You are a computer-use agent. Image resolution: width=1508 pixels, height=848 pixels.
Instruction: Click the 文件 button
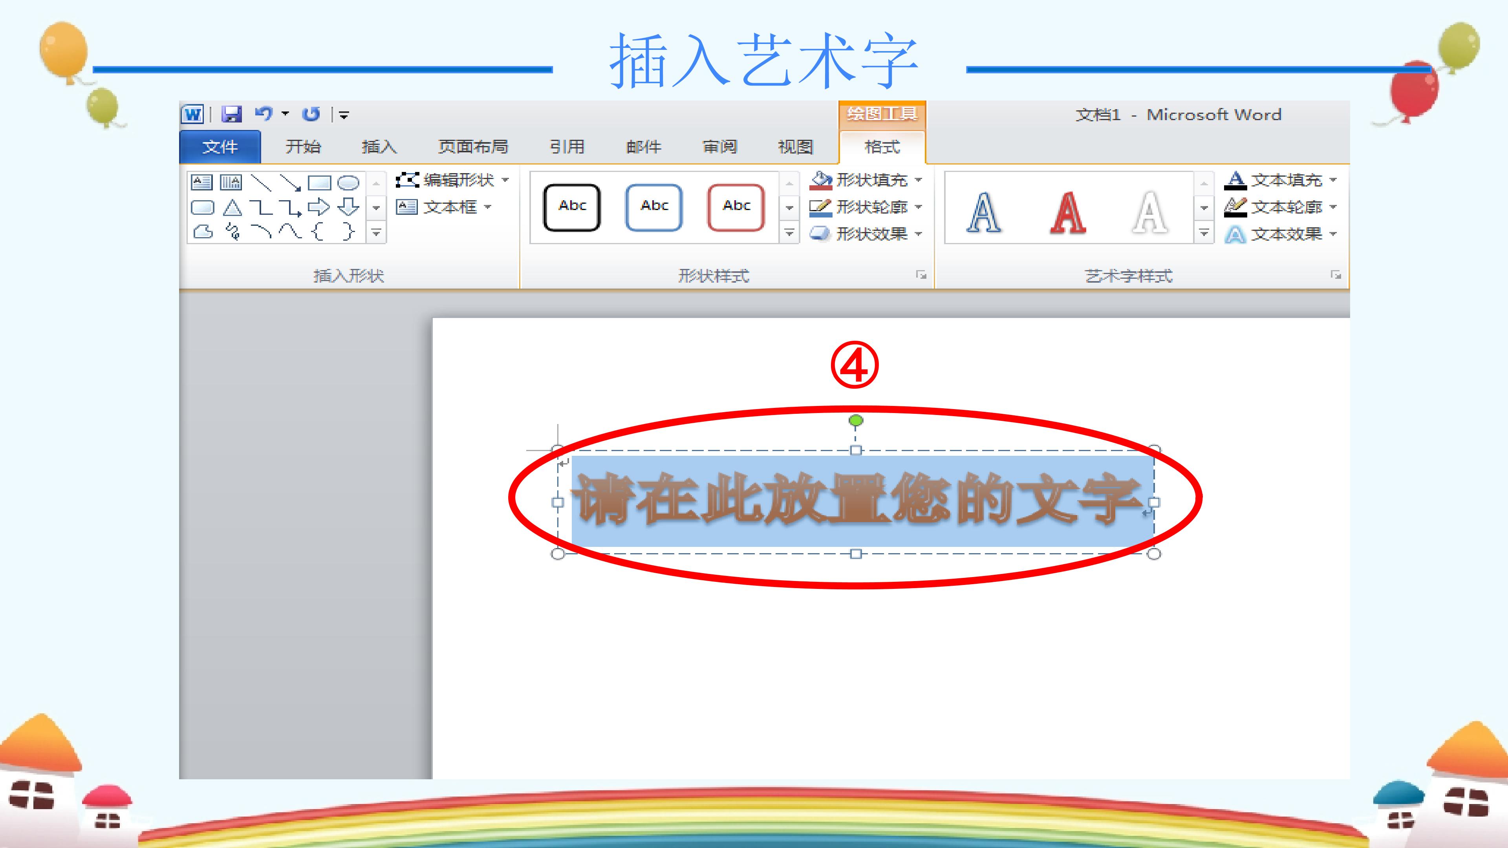pyautogui.click(x=220, y=146)
